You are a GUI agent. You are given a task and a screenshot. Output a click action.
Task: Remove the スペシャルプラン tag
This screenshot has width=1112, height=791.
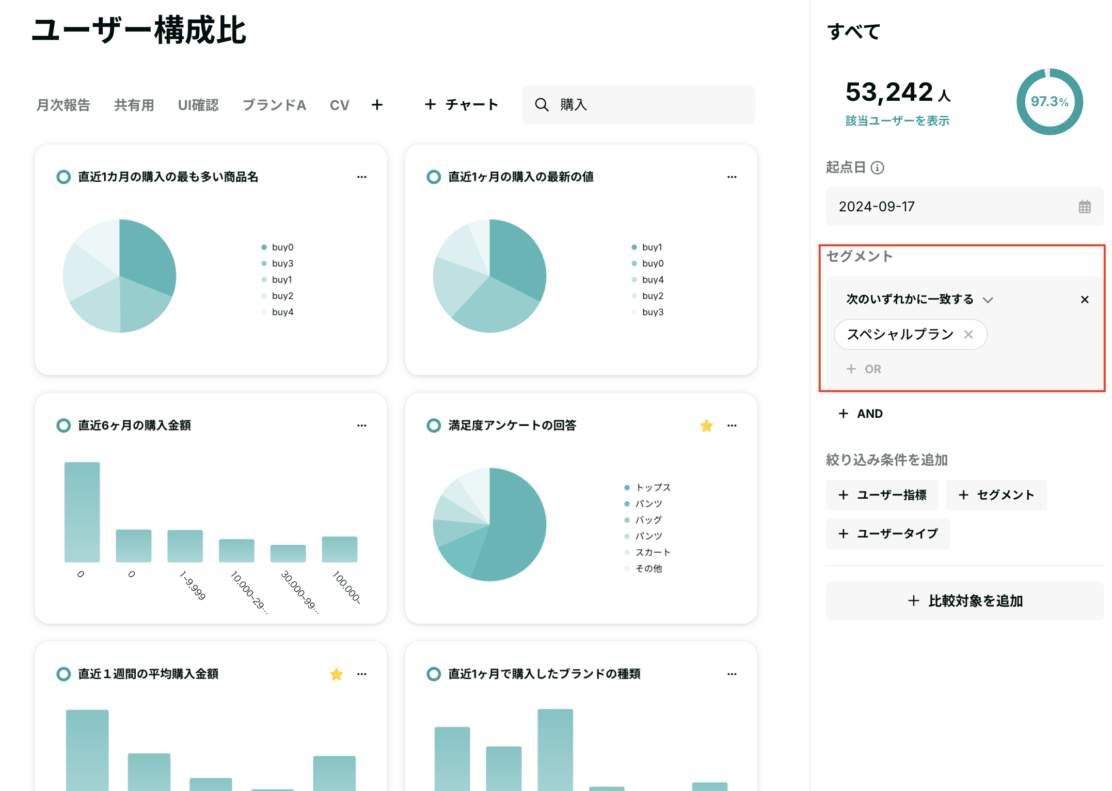pos(968,334)
